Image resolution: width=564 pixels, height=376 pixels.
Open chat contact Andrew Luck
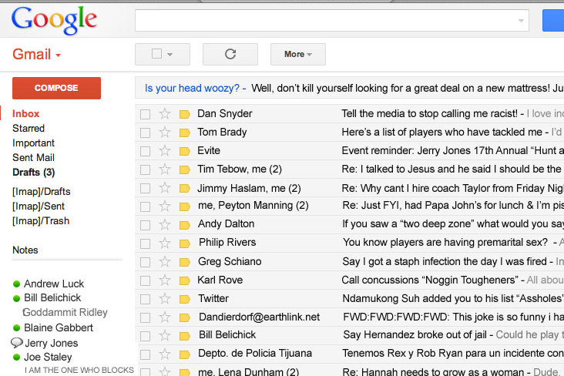pyautogui.click(x=54, y=284)
